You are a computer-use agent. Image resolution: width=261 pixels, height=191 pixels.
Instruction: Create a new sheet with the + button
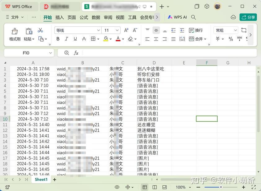[x=54, y=180]
